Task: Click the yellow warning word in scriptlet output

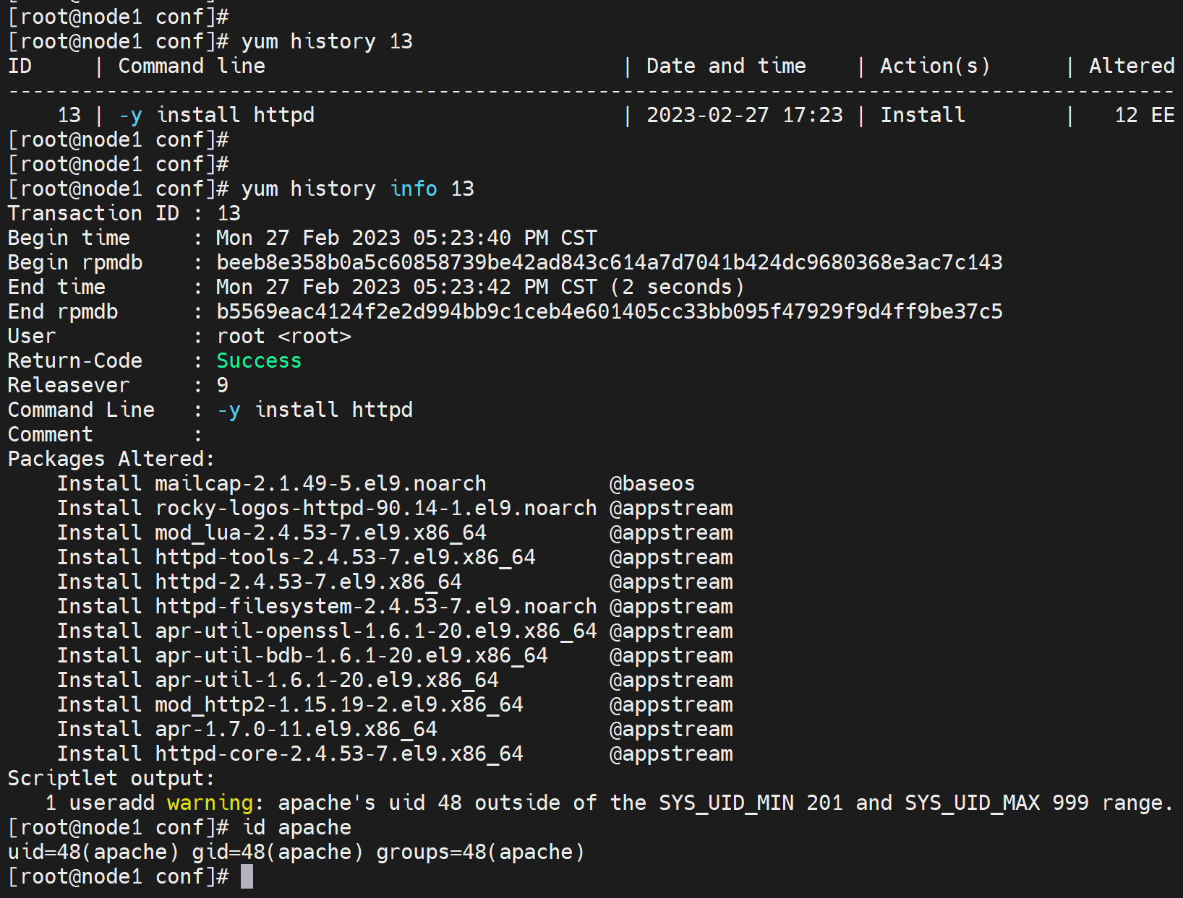Action: click(210, 803)
